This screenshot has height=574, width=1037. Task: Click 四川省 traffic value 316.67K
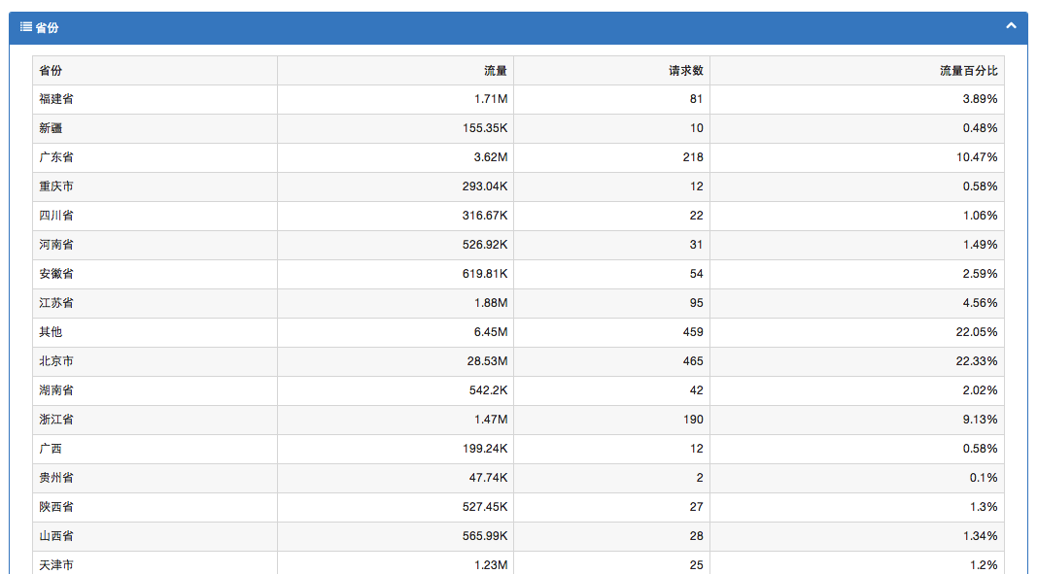pos(485,216)
